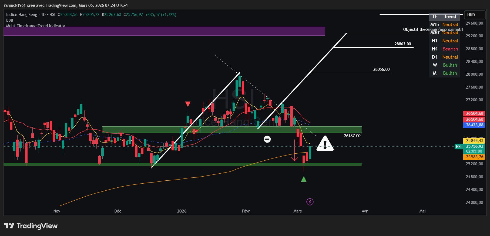The height and width of the screenshot is (236, 490).
Task: Click the green 25756,92 price label
Action: click(x=474, y=146)
